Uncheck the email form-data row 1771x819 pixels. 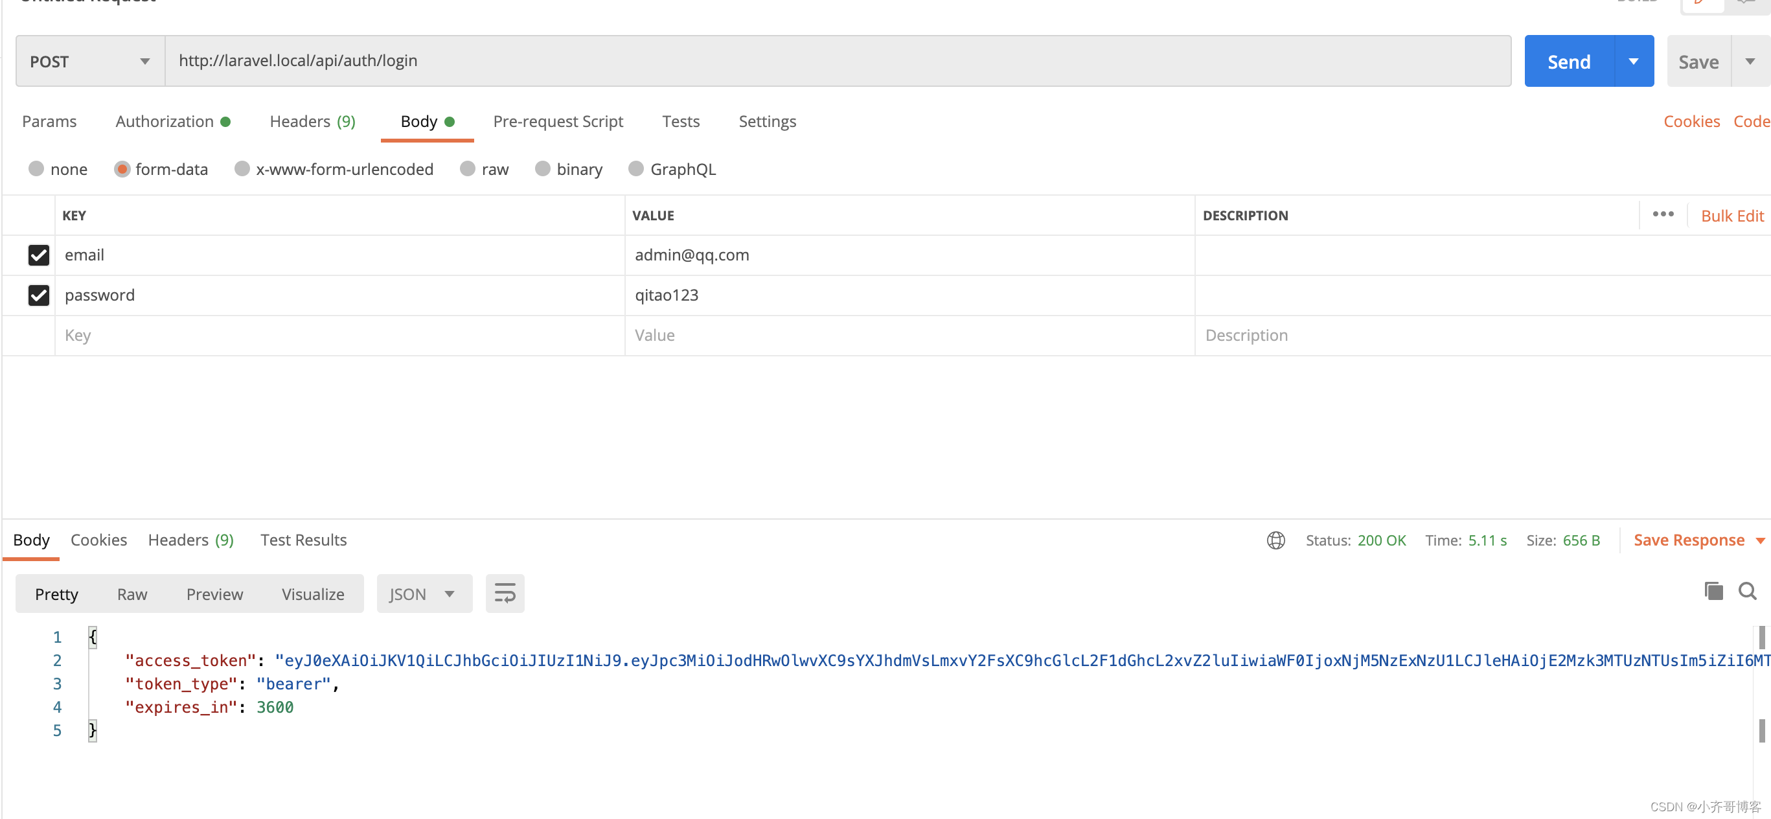[x=38, y=255]
